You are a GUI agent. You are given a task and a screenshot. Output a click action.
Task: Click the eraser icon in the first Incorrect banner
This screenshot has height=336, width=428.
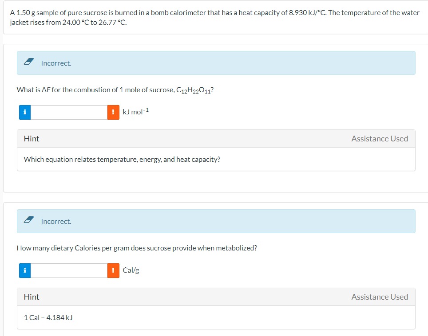29,62
